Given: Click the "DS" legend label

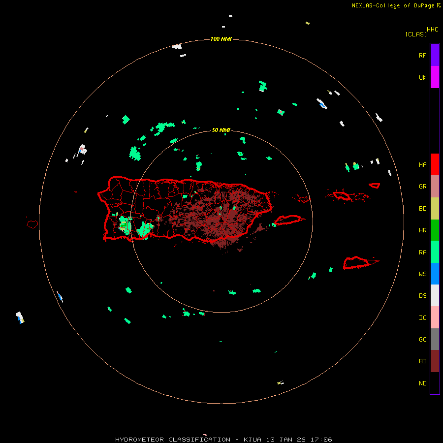Looking at the screenshot, I should (422, 295).
